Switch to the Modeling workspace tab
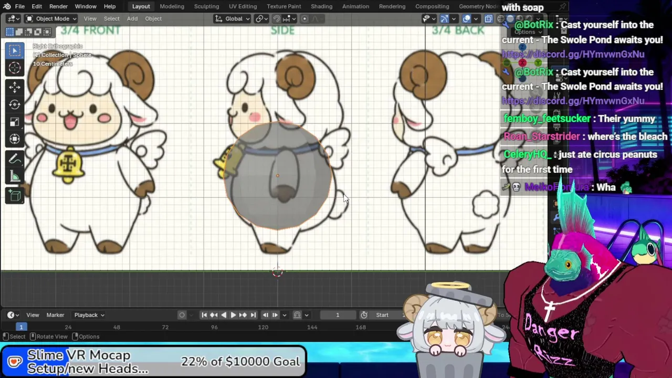This screenshot has width=672, height=378. click(172, 6)
